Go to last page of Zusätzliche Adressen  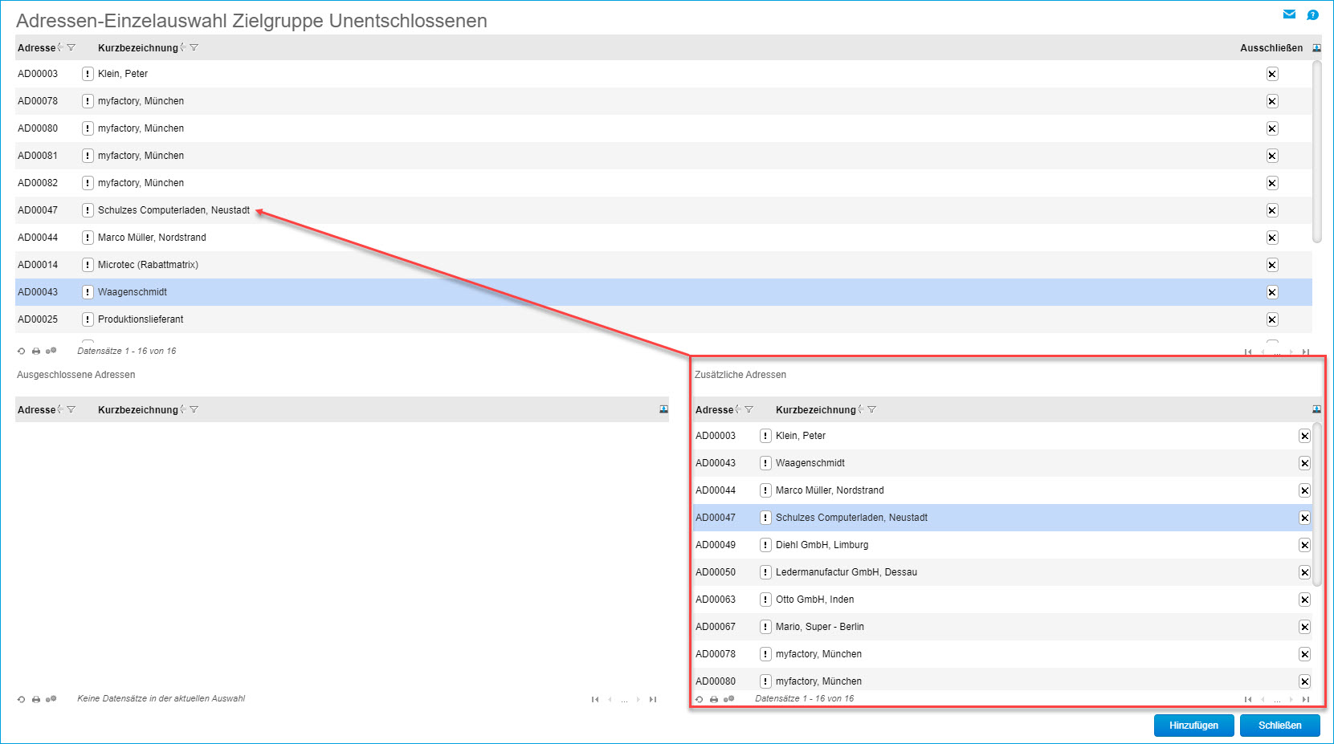pos(1306,699)
